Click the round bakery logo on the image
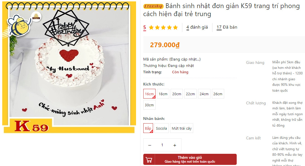 36,17
